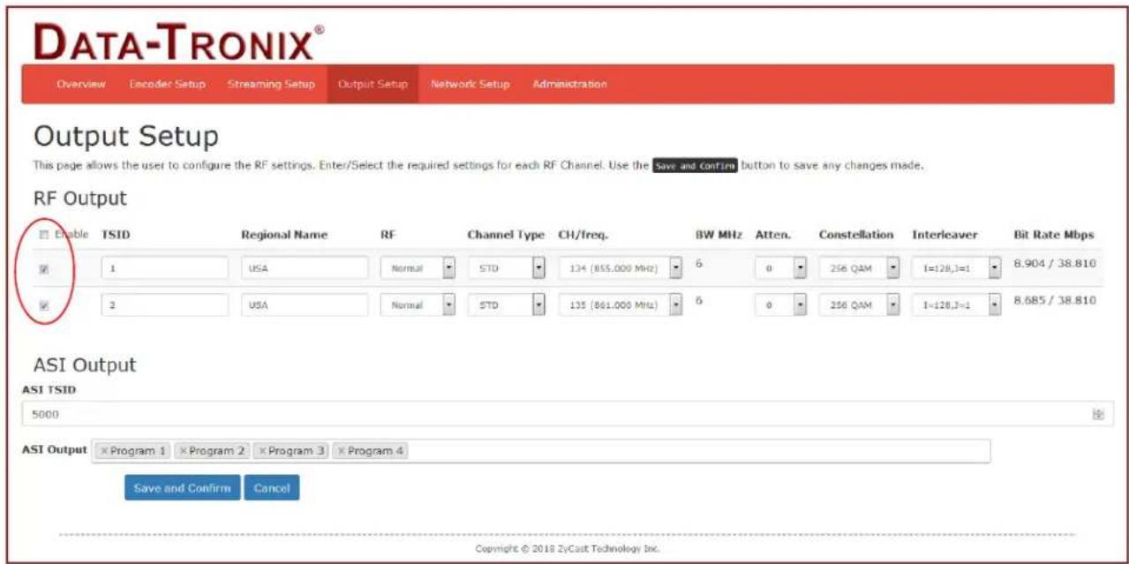Open channel 134 (855.000 MHz) dropdown
Screen dimensions: 1129x564
coord(621,268)
